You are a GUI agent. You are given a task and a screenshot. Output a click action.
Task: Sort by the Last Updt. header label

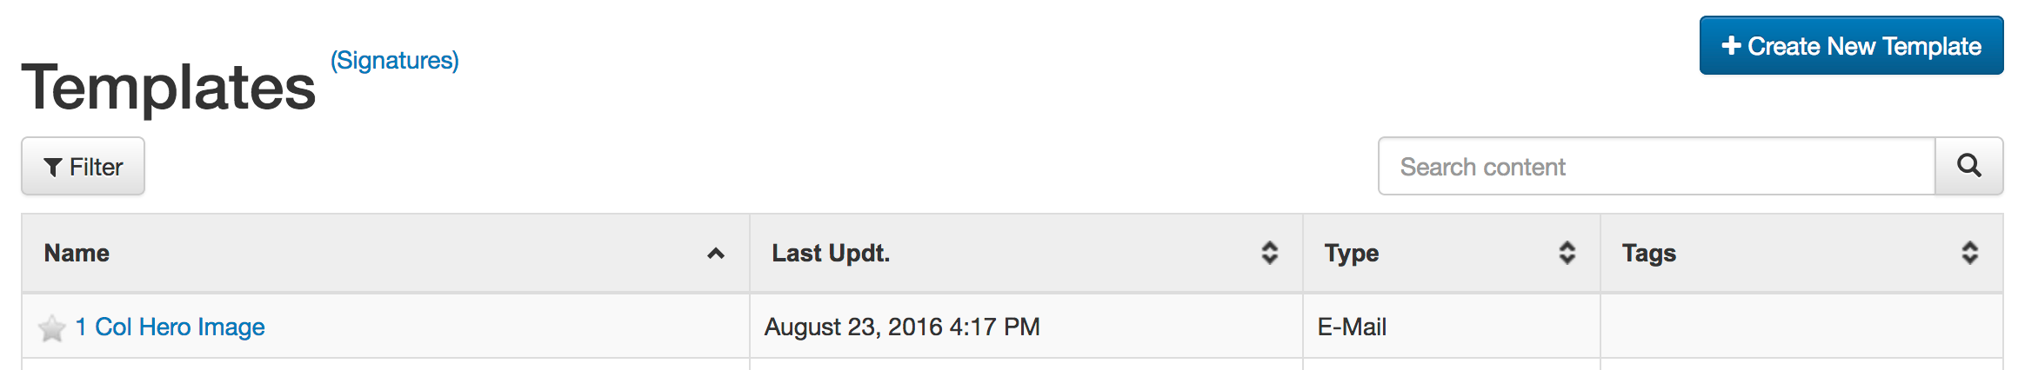[x=831, y=253]
